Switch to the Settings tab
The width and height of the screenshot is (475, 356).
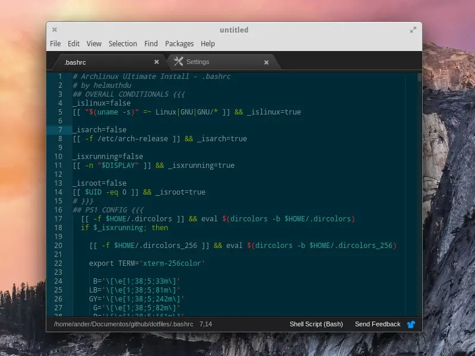coord(223,62)
